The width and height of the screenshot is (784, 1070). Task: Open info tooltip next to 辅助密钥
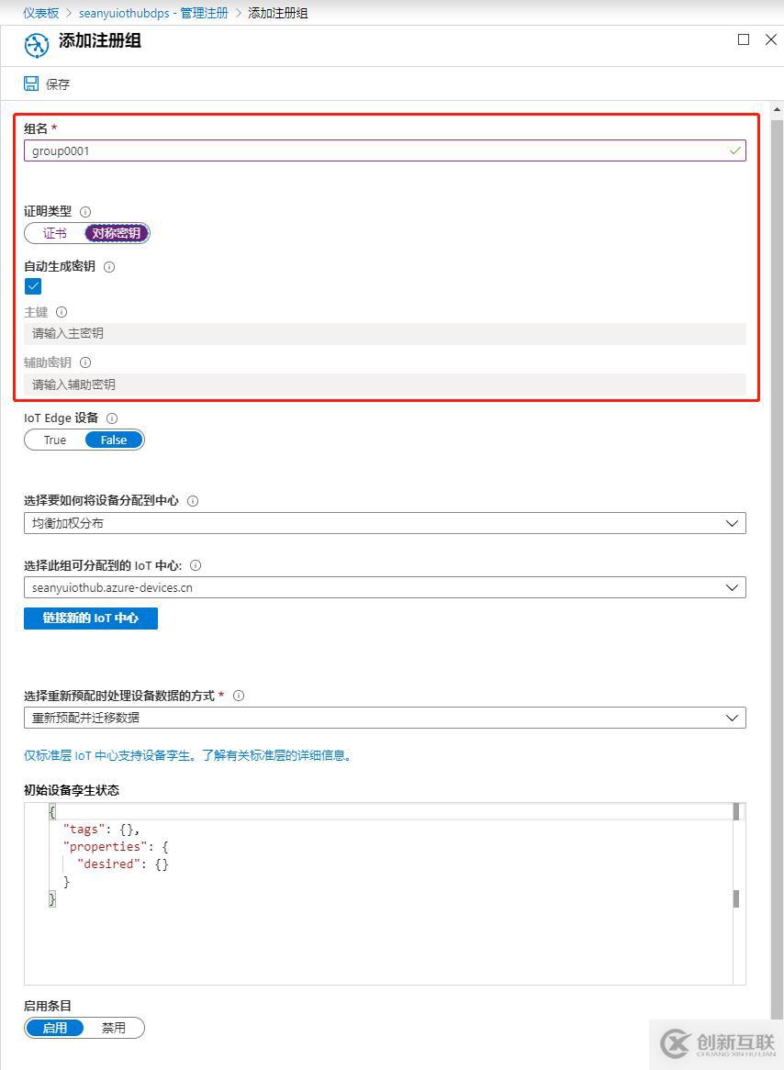[85, 362]
